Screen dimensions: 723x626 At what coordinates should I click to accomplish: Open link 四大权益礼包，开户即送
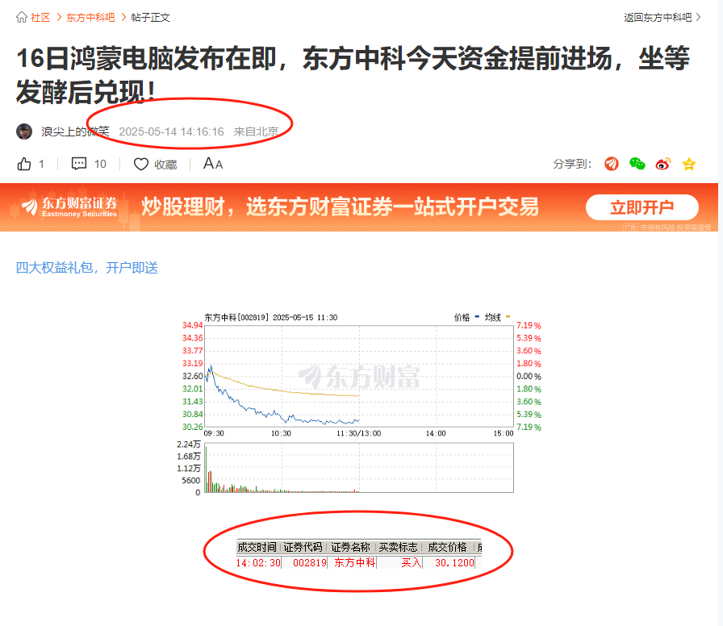[x=87, y=268]
